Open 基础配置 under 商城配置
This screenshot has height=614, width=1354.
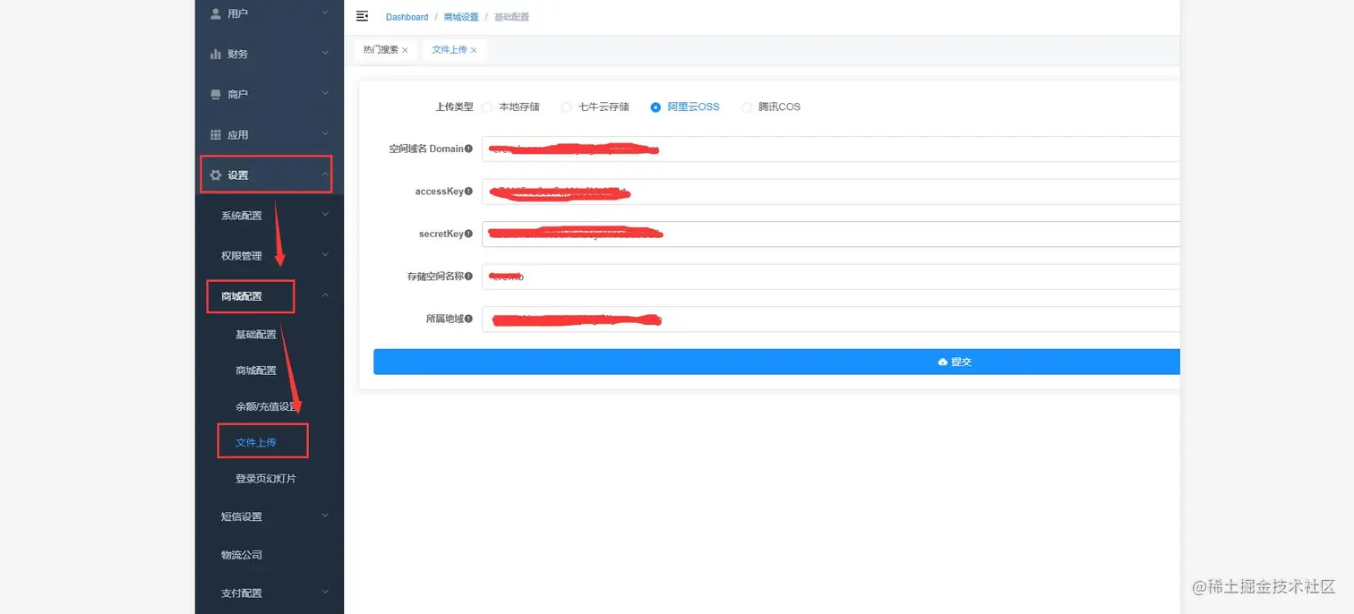point(256,335)
